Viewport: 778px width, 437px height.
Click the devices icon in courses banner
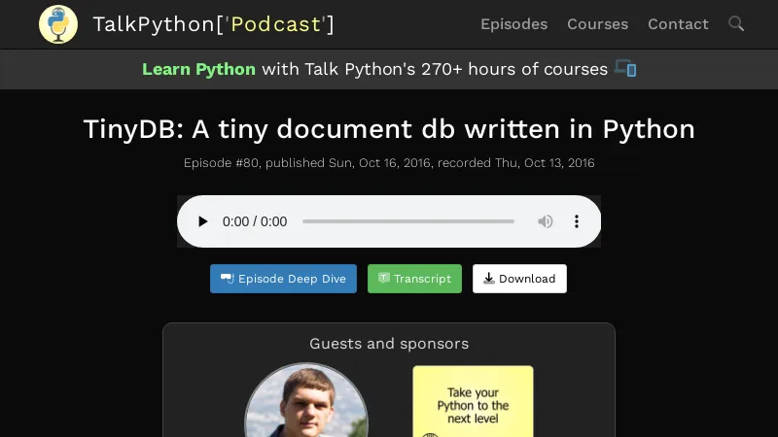[625, 69]
